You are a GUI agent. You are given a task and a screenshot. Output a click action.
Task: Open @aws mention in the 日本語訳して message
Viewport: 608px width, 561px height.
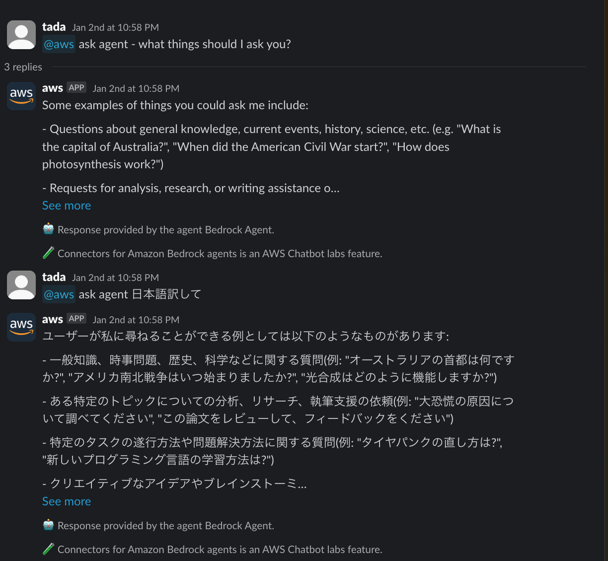point(59,294)
